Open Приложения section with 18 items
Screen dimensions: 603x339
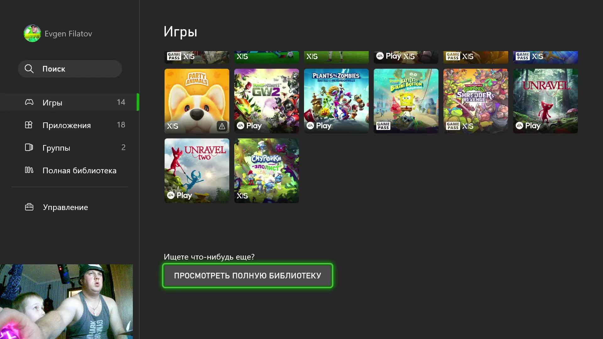pyautogui.click(x=69, y=125)
